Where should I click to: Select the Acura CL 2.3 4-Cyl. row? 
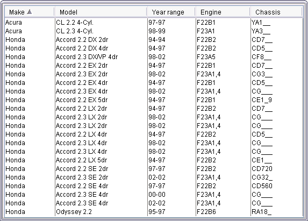tap(154, 31)
